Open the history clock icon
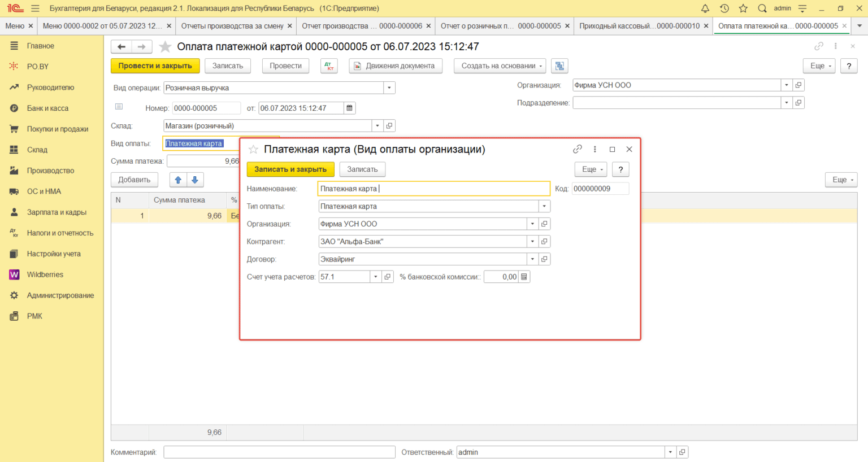The image size is (868, 462). pos(724,8)
